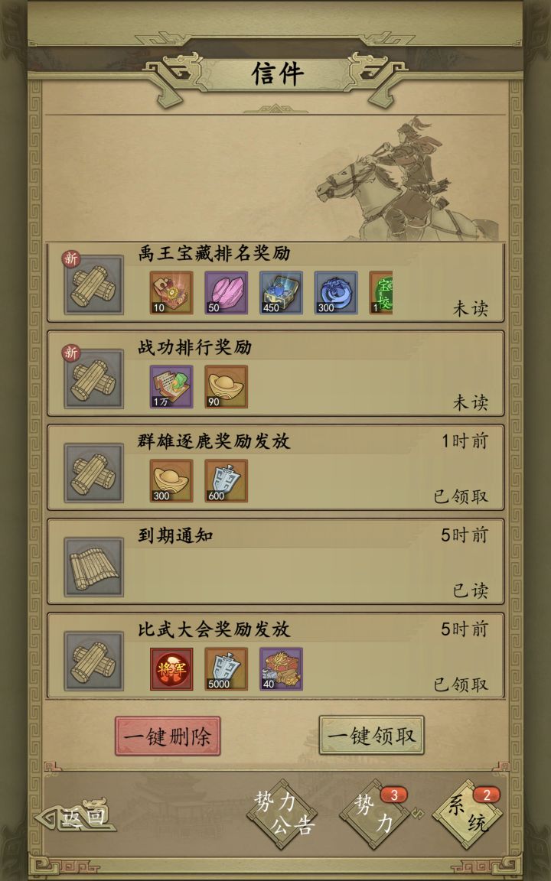551x881 pixels.
Task: Tap the 600 token reward in 群雄逐鹿
Action: (226, 481)
